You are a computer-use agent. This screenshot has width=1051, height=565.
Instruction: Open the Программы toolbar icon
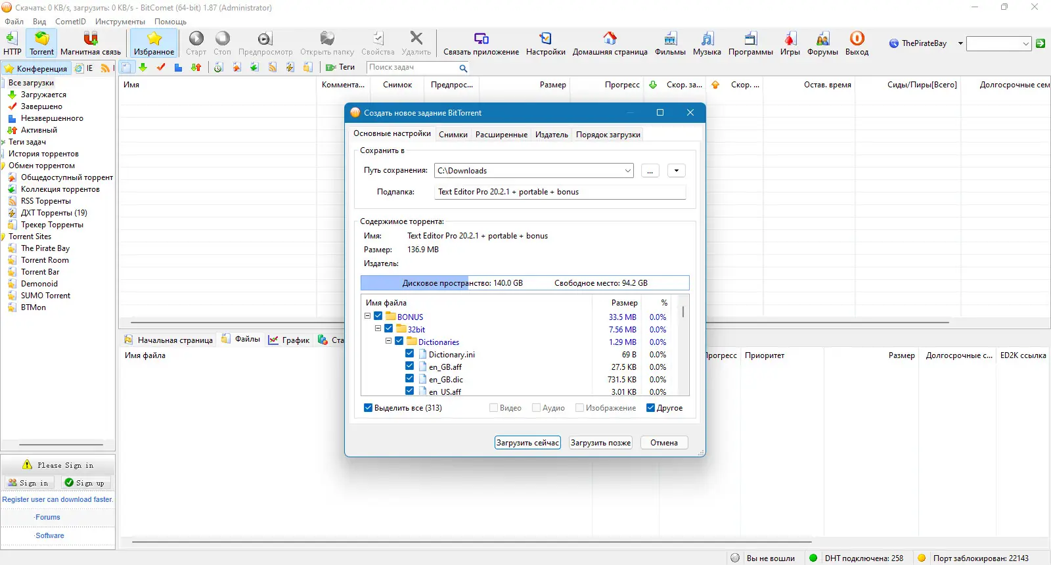coord(750,43)
